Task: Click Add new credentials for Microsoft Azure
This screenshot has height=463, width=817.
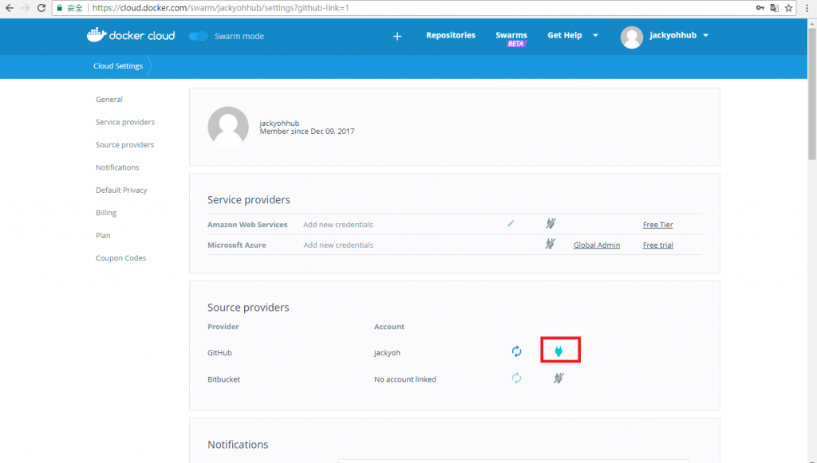Action: pos(338,245)
